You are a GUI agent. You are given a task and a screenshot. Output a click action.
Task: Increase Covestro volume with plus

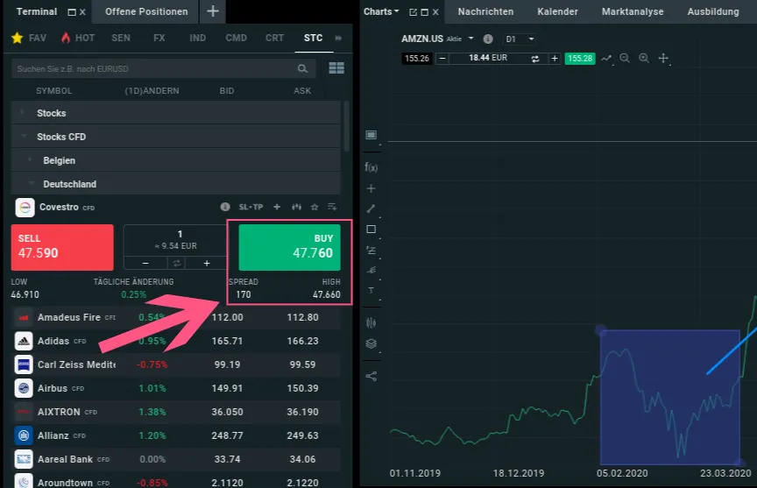point(207,263)
